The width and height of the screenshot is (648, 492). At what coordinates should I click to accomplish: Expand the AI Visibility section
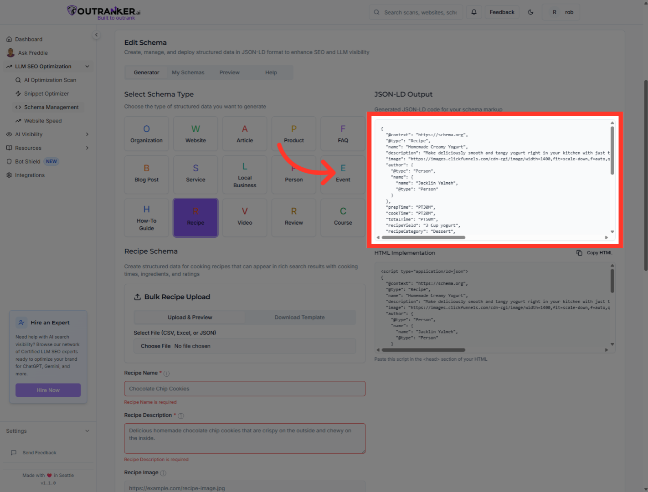pyautogui.click(x=87, y=134)
